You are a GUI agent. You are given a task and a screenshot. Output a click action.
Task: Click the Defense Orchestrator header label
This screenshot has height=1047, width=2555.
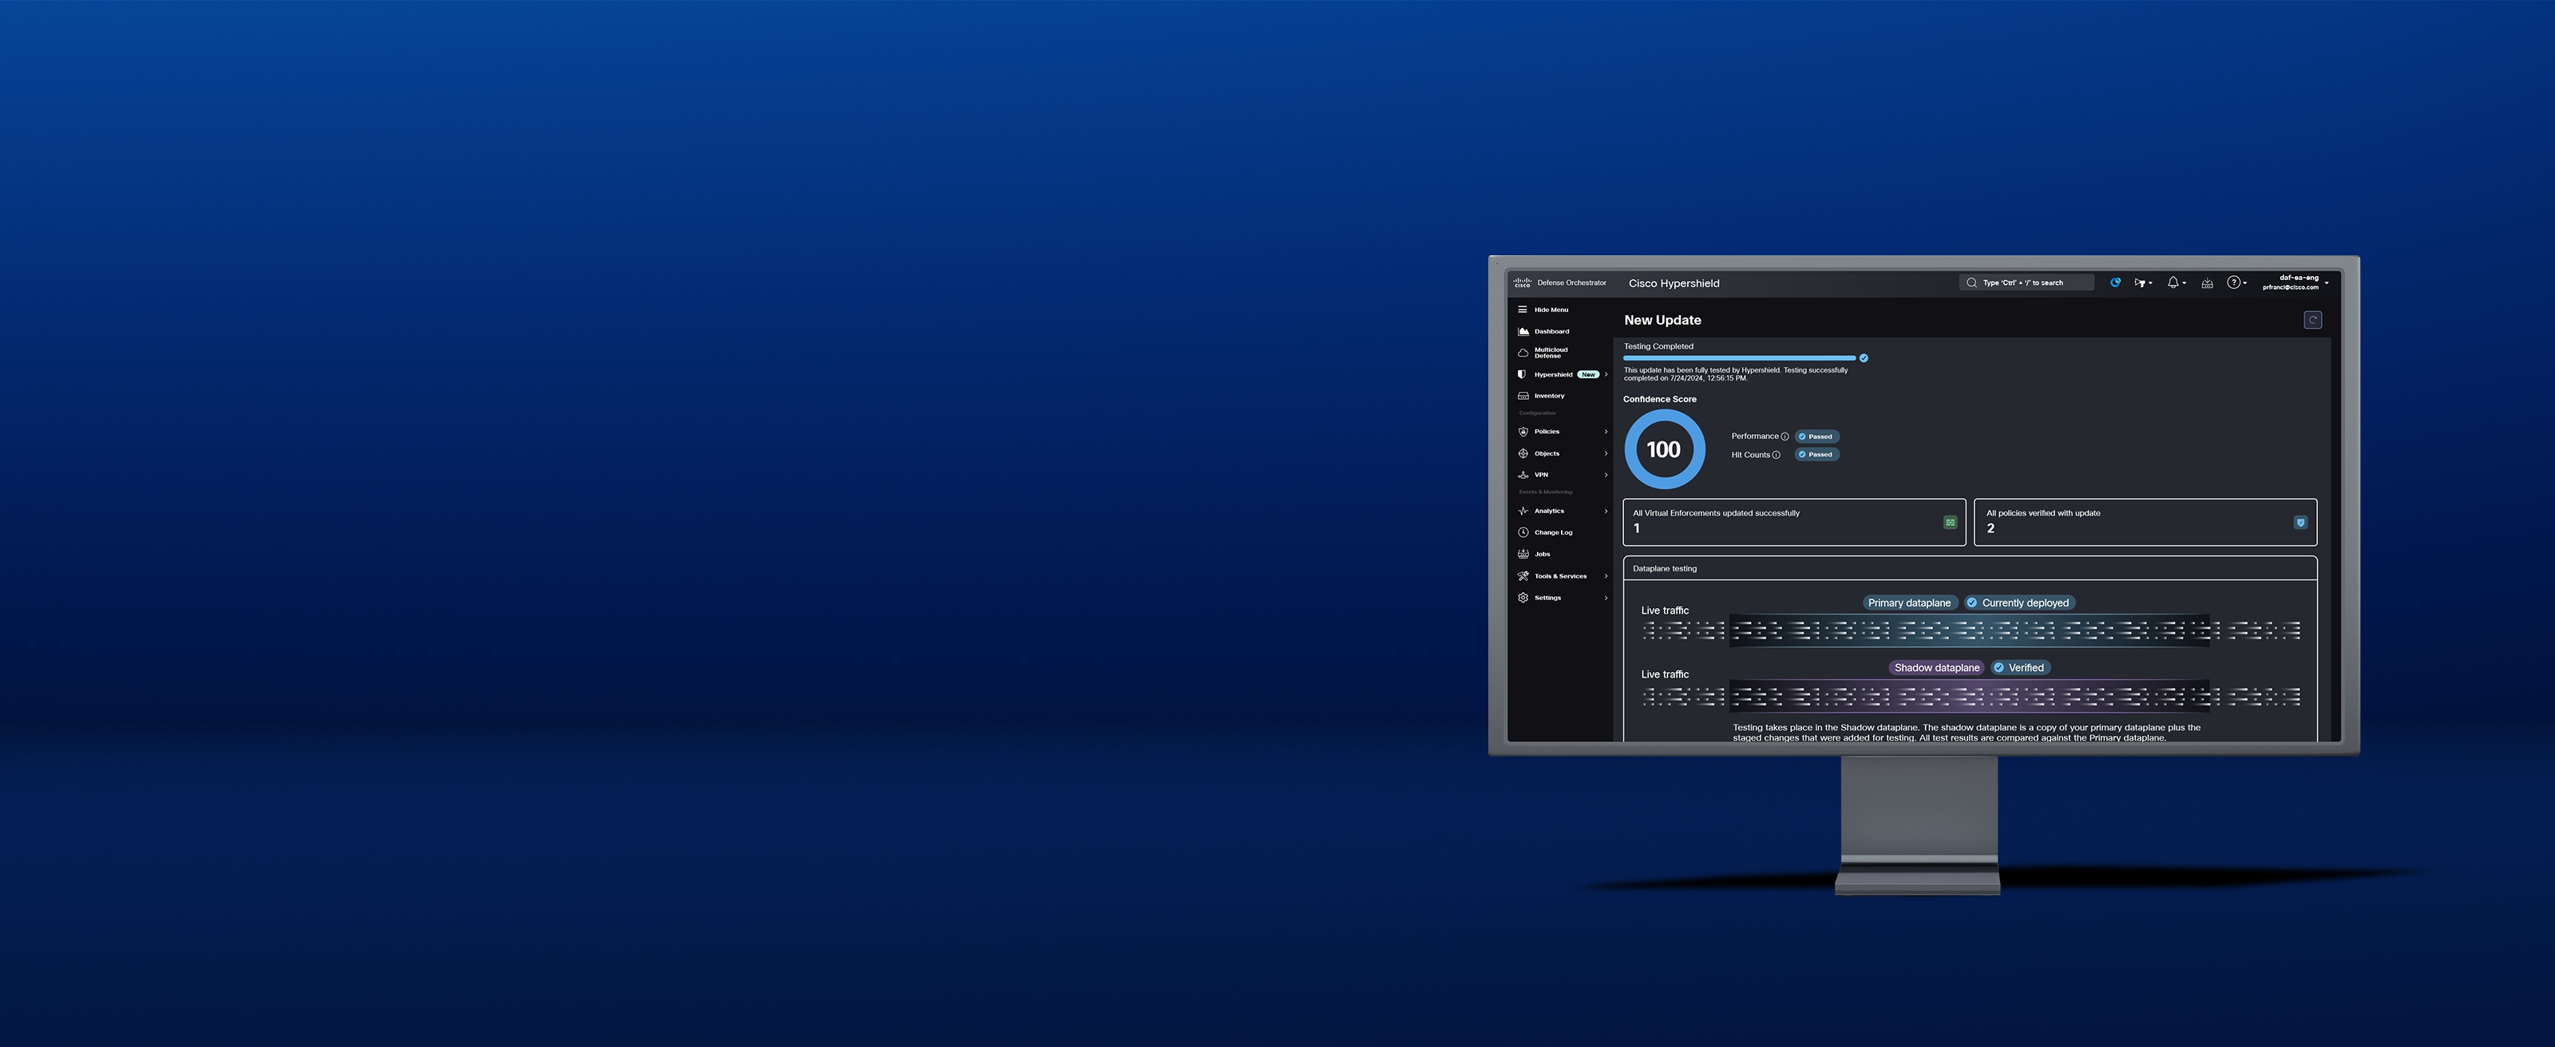tap(1572, 282)
